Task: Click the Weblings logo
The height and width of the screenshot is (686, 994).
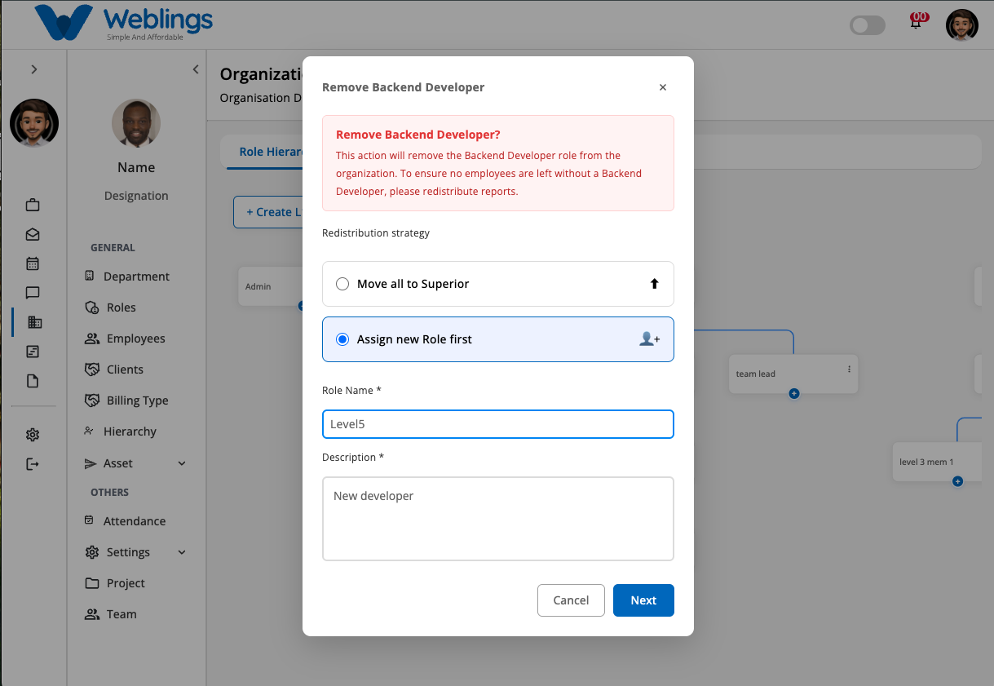Action: tap(123, 22)
